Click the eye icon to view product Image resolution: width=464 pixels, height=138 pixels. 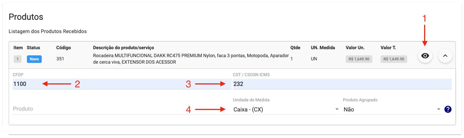tap(425, 56)
